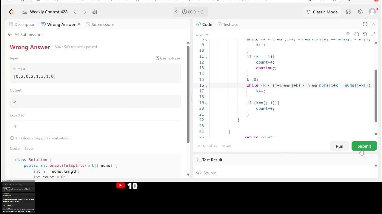Click the Output value 5

point(15,101)
